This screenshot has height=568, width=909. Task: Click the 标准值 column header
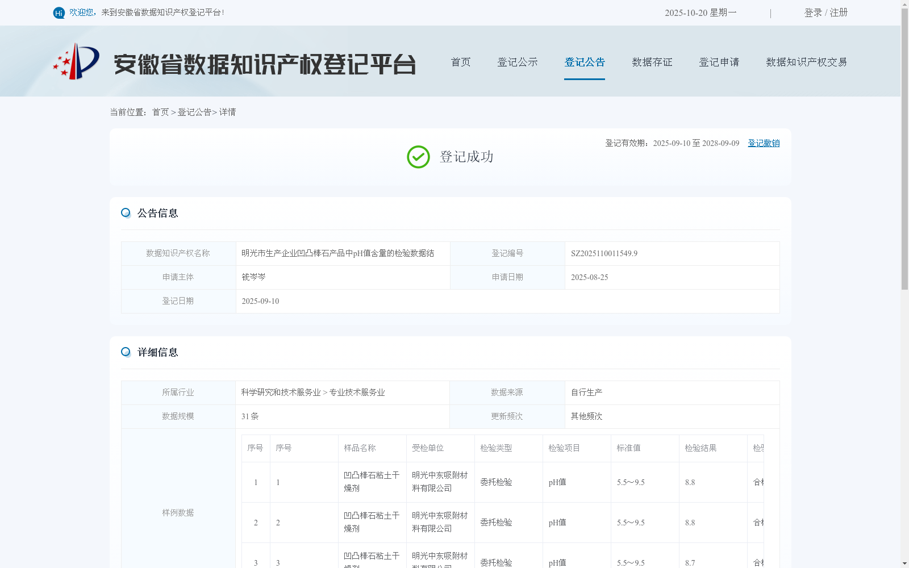click(628, 448)
